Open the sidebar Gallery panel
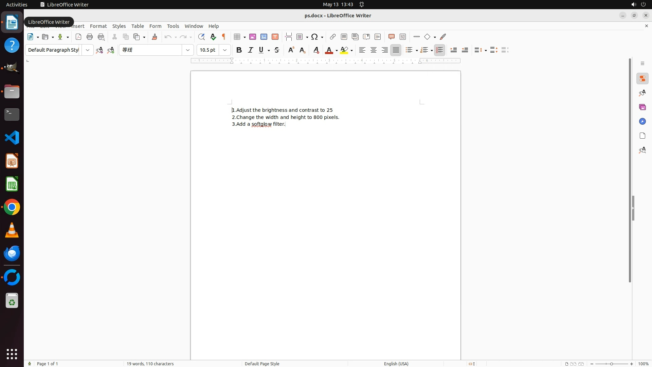The height and width of the screenshot is (367, 652). (x=642, y=107)
